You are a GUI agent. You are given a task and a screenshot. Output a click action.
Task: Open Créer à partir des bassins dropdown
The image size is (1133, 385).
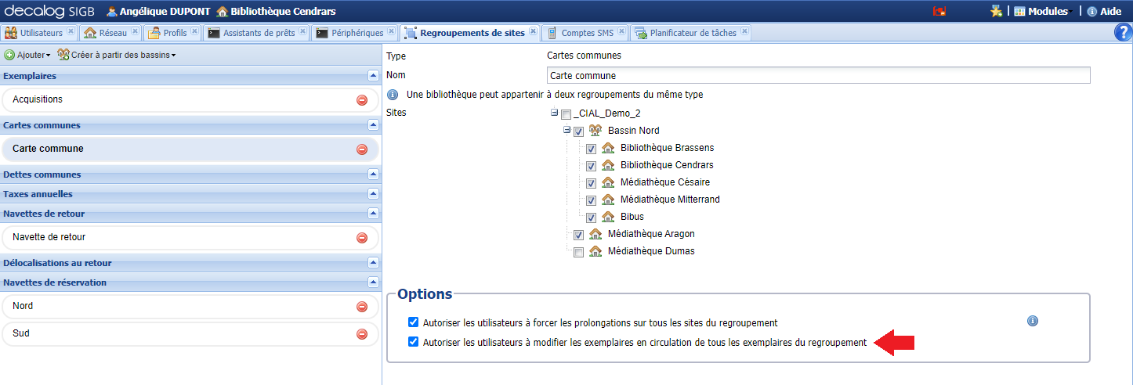pos(117,55)
